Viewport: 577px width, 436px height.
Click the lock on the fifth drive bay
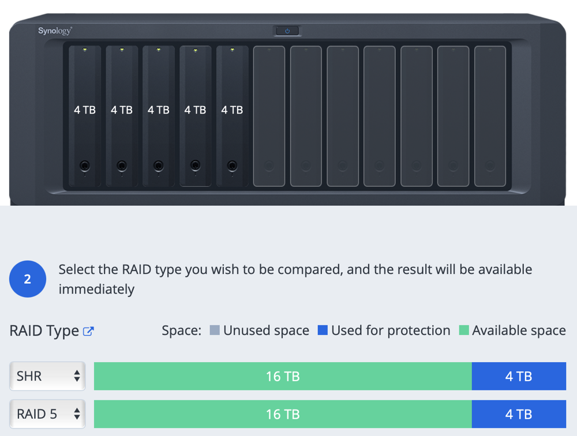tap(233, 166)
